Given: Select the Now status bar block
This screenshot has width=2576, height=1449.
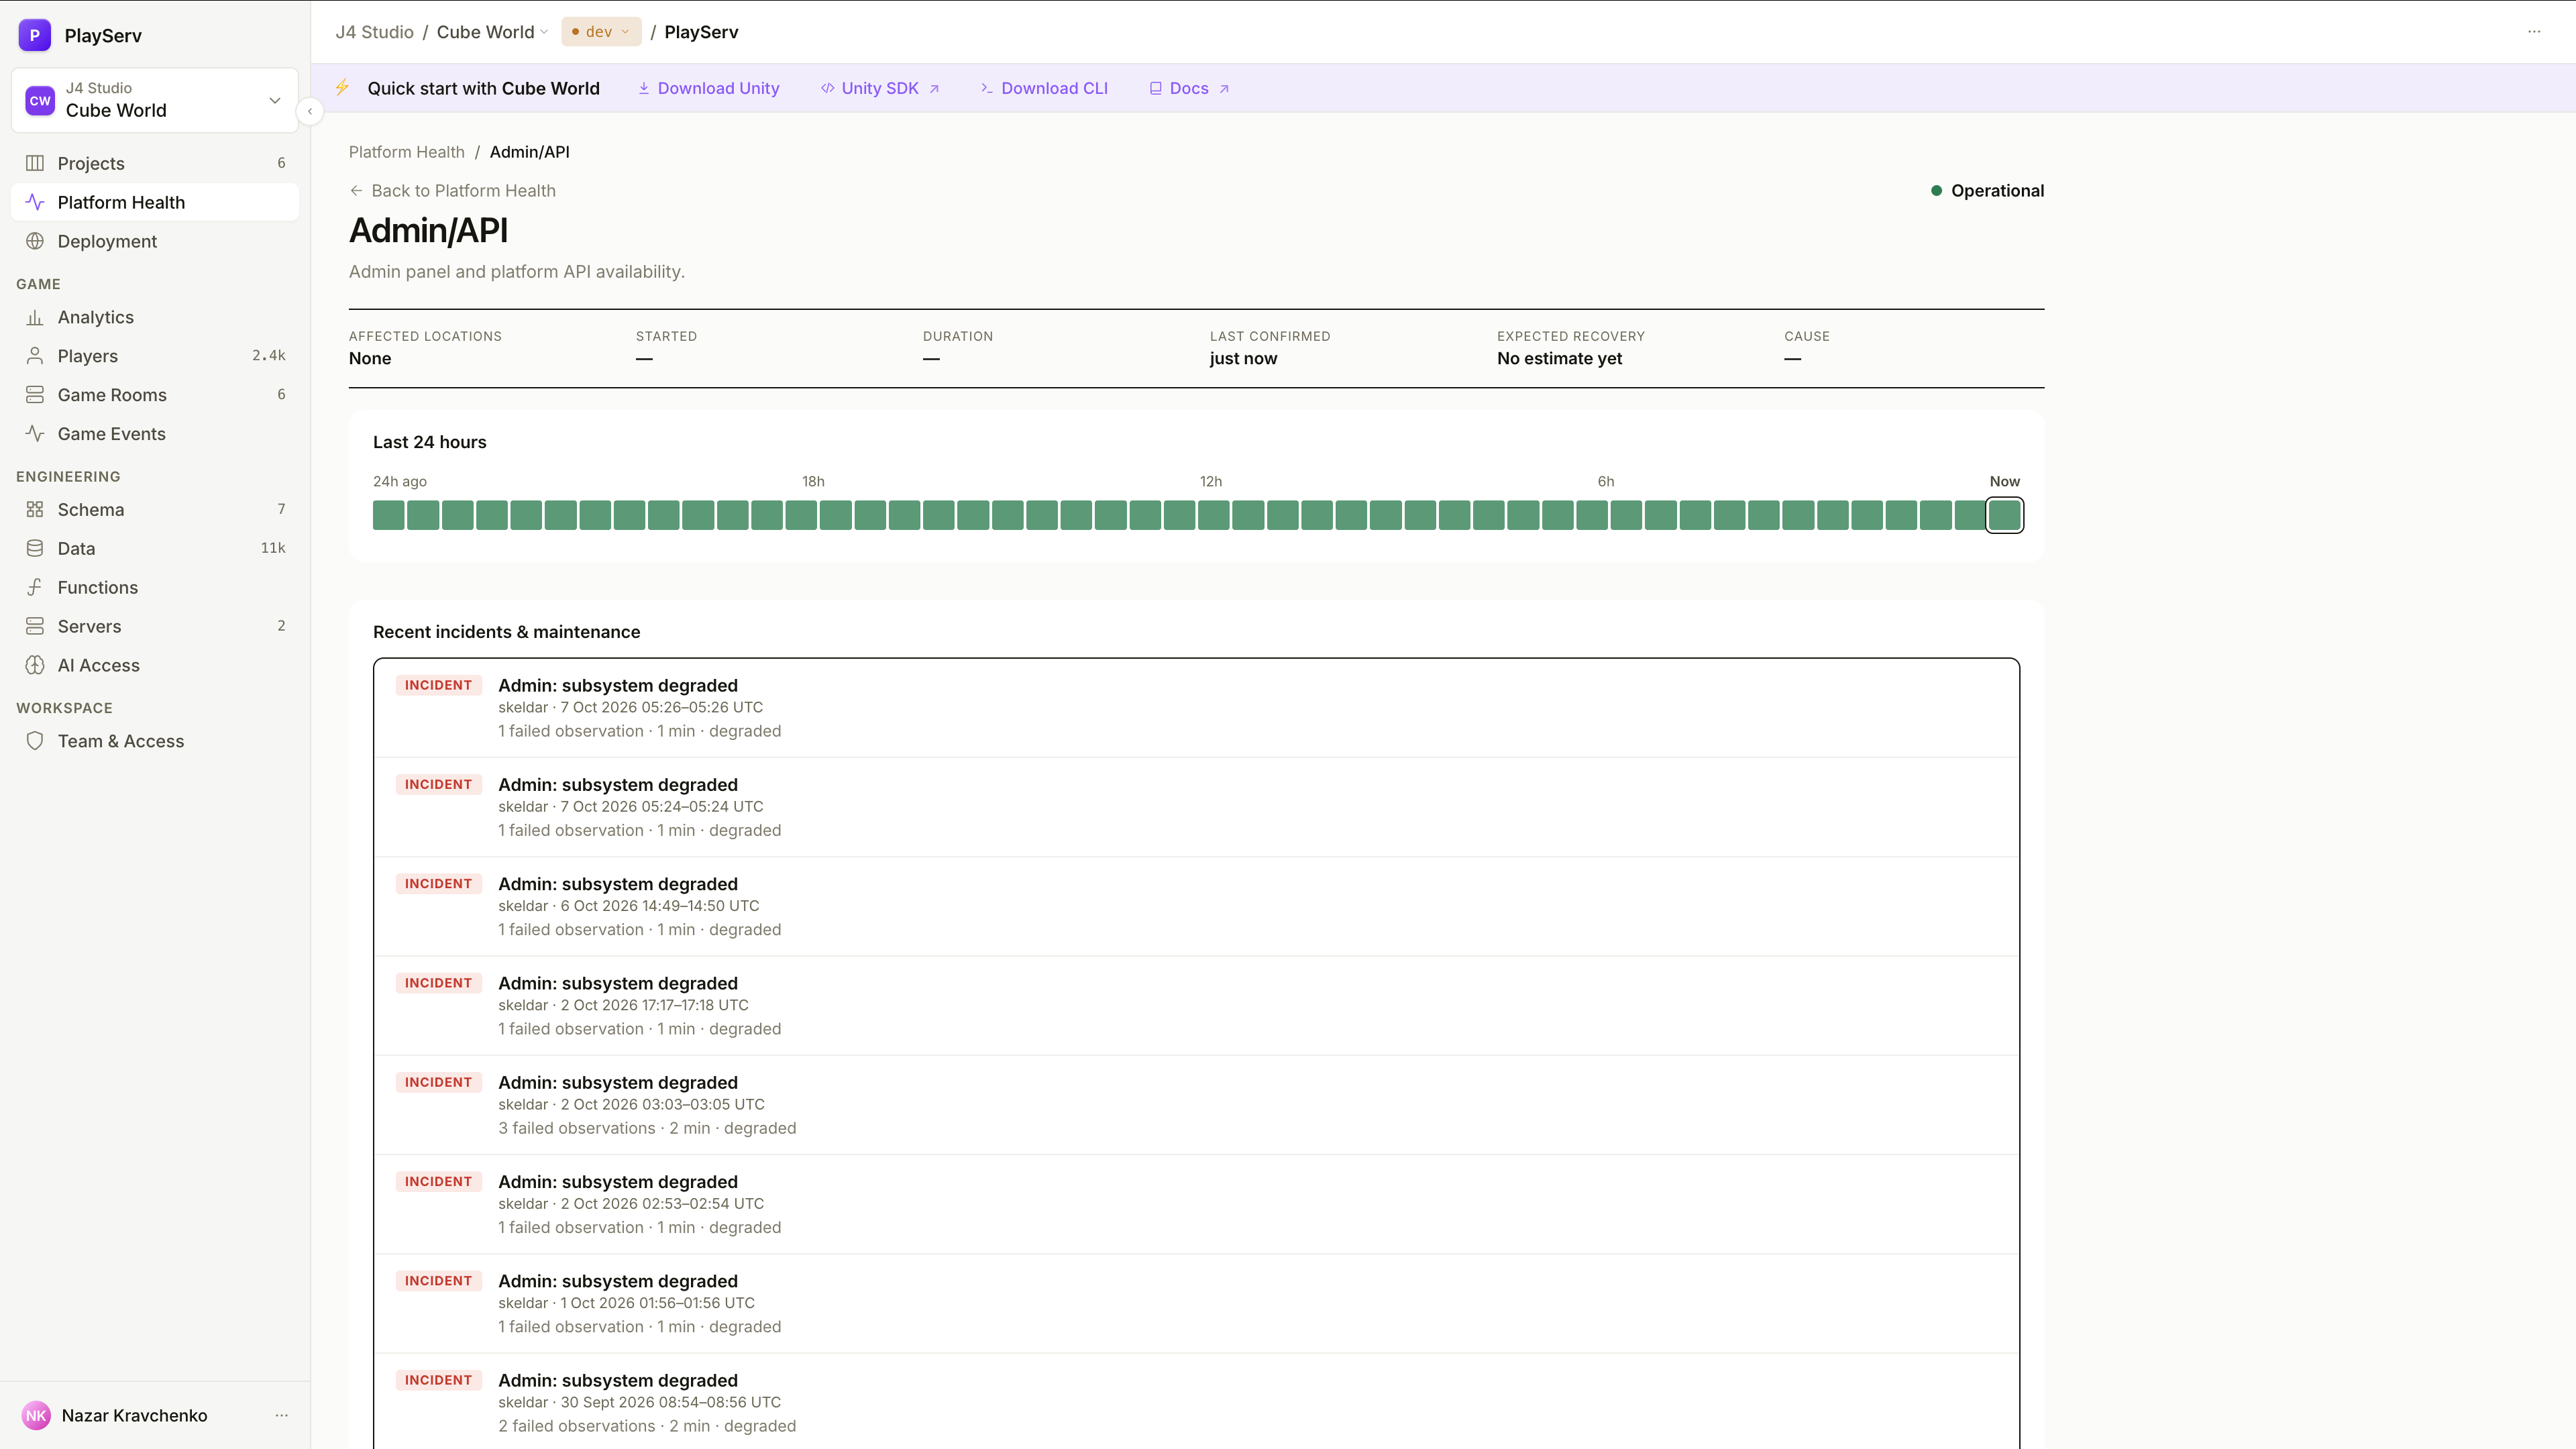Looking at the screenshot, I should click(2004, 515).
